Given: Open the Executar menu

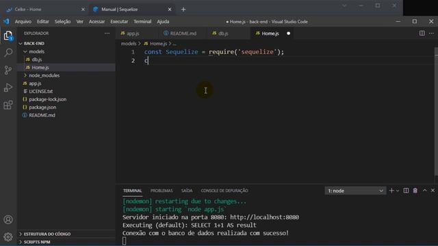Looking at the screenshot, I should coord(119,21).
